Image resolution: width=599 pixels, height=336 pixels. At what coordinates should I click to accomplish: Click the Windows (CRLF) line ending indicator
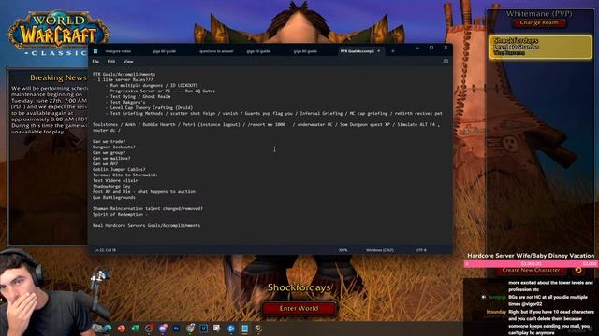[x=379, y=250]
